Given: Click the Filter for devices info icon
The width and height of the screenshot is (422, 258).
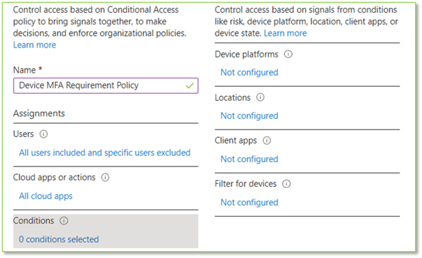Looking at the screenshot, I should tap(286, 184).
